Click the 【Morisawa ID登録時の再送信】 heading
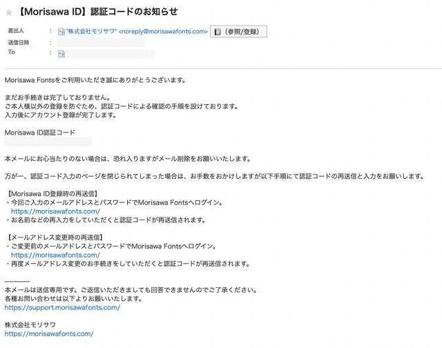 [52, 194]
